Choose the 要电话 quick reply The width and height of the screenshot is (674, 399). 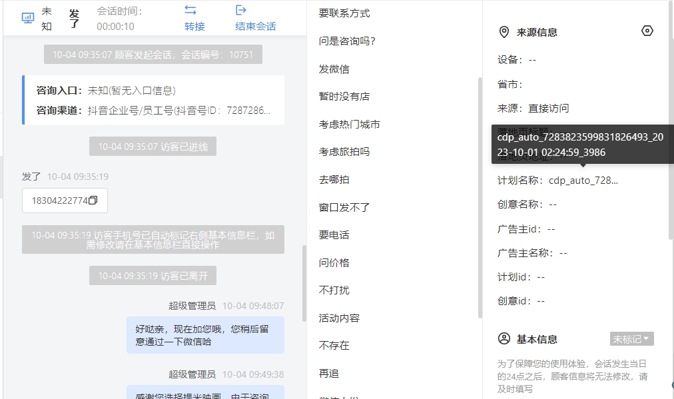point(334,234)
